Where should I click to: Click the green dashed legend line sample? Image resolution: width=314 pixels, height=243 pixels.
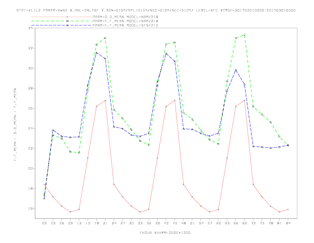61,21
